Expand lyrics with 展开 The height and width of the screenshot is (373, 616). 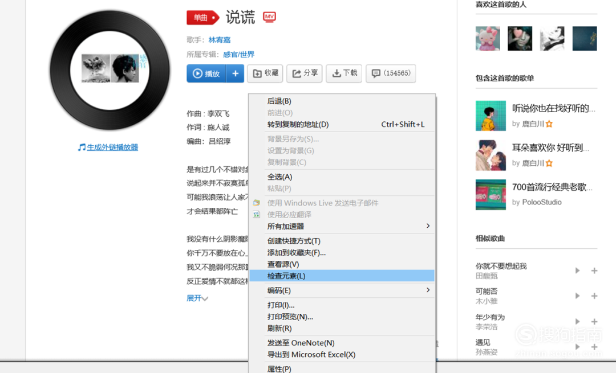click(197, 298)
